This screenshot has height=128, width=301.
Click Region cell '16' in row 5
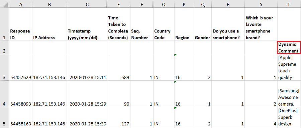[184, 117]
